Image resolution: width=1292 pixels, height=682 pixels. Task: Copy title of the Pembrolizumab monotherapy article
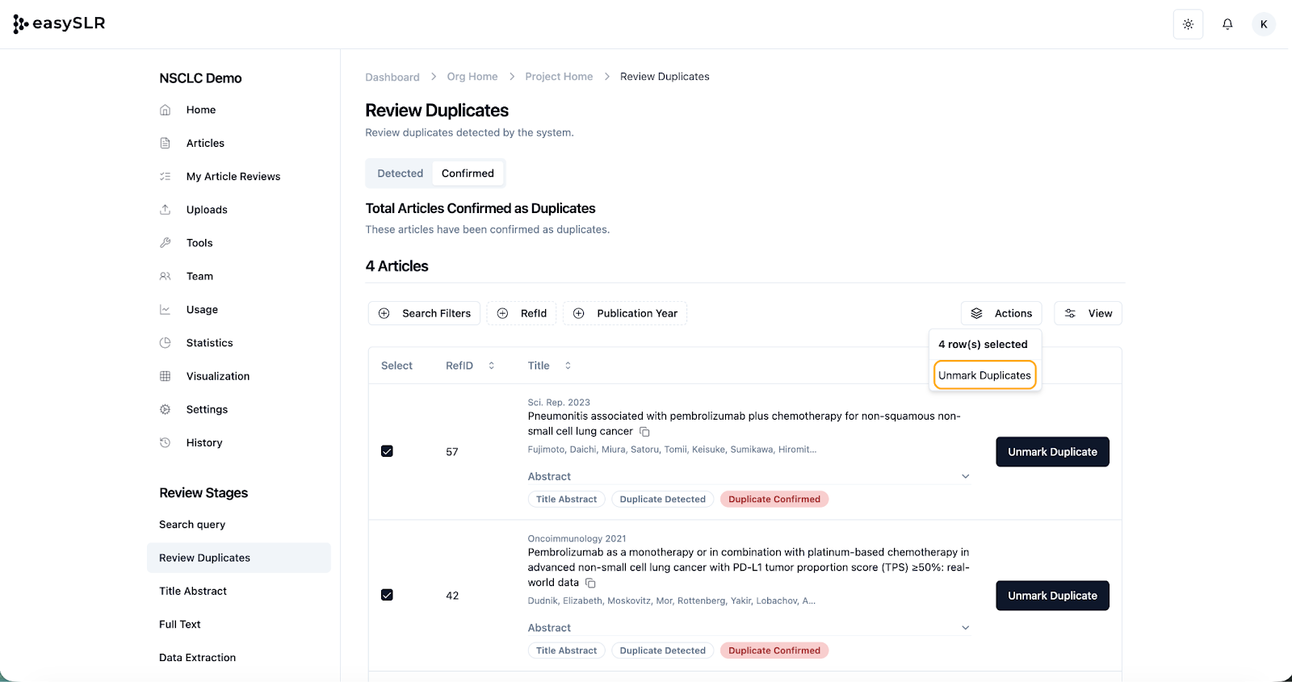(590, 583)
